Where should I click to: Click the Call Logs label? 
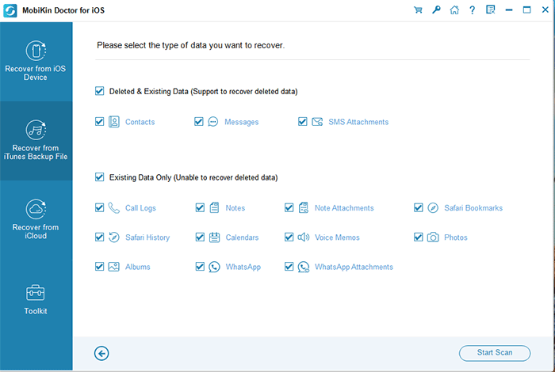coord(140,208)
